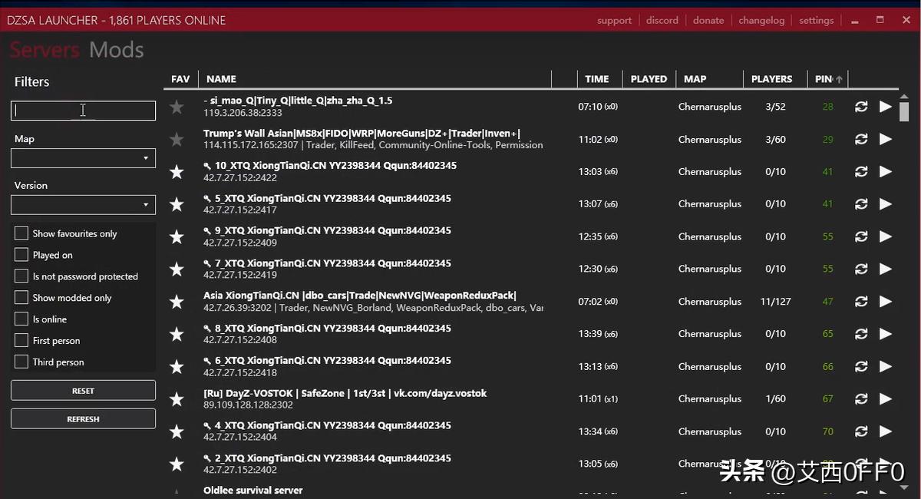Toggle favourite star for DayZ-VOSTOK server
921x499 pixels.
pyautogui.click(x=177, y=399)
